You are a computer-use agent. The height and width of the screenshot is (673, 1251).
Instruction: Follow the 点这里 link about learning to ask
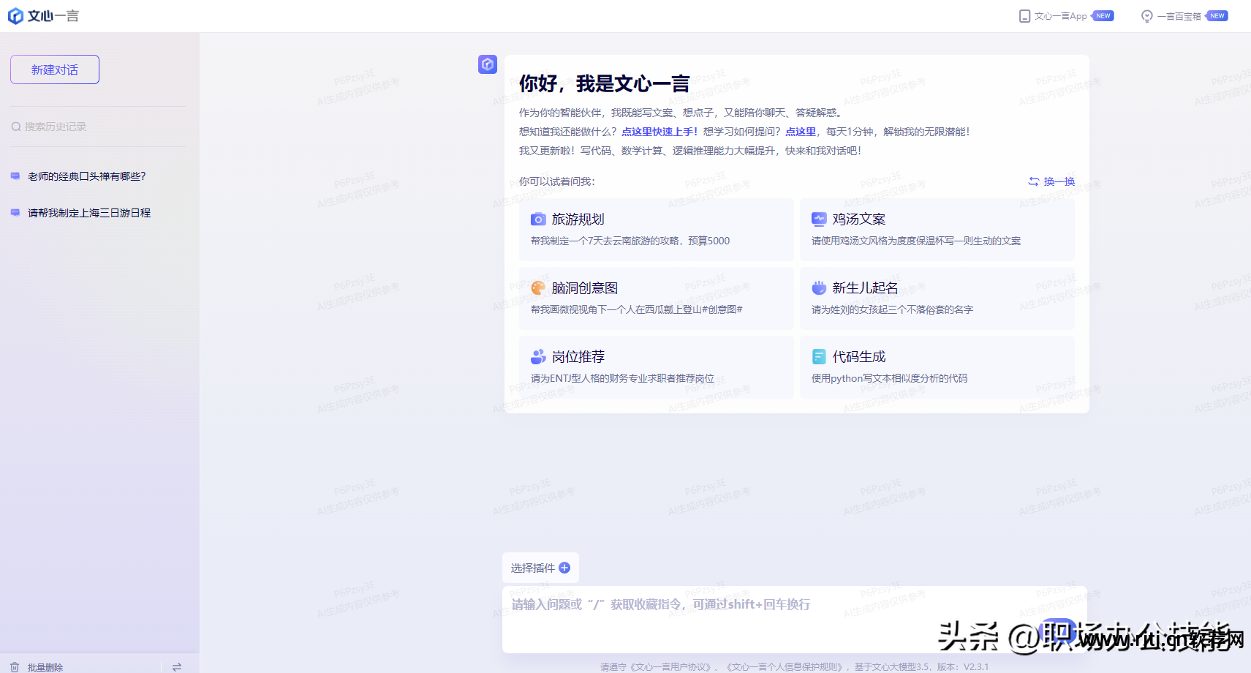point(801,132)
